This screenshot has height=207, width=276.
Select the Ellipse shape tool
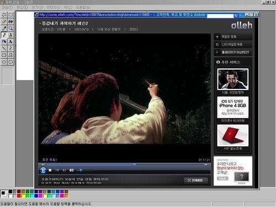click(4, 62)
